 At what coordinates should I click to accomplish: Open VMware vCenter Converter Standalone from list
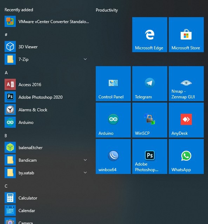point(47,21)
